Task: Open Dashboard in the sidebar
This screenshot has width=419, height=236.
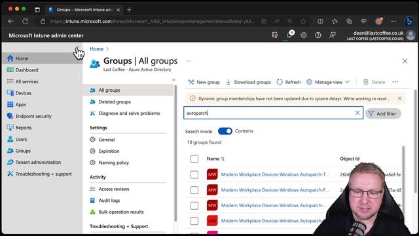Action: [27, 70]
